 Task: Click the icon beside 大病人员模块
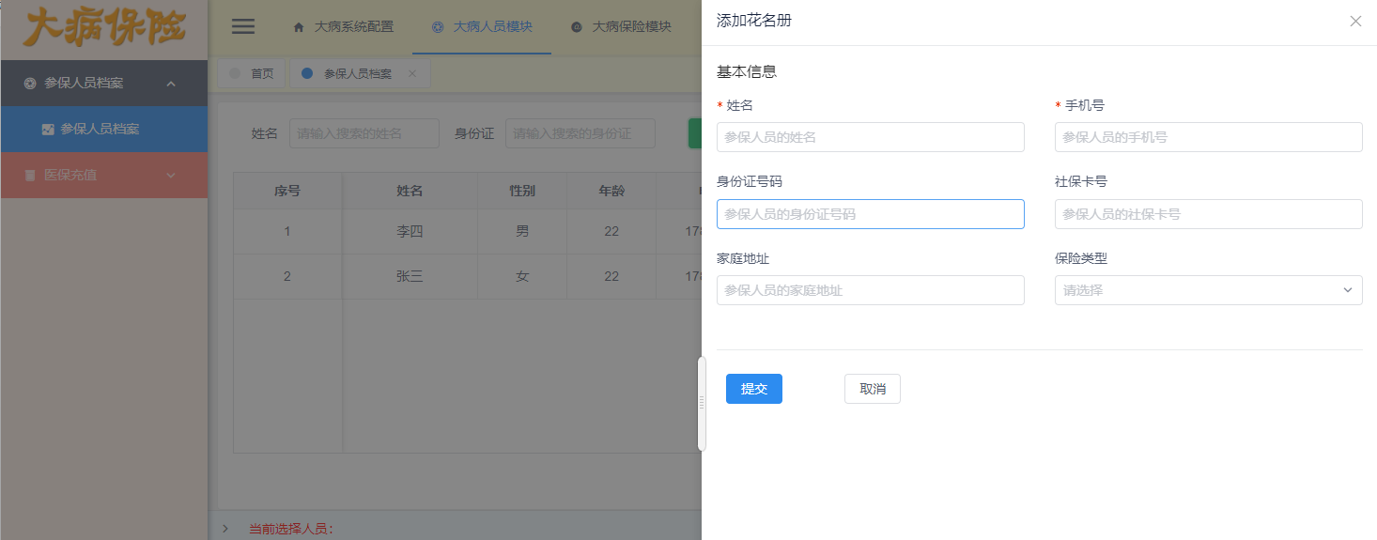(438, 27)
